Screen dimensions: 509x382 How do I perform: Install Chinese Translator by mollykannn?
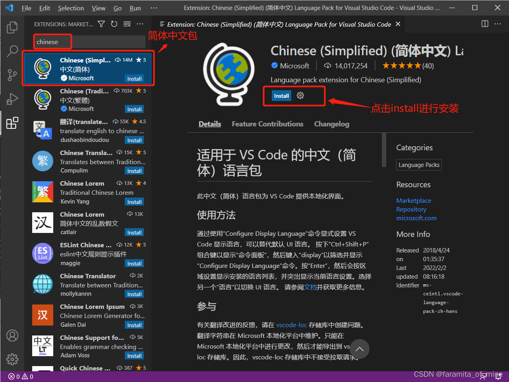(x=134, y=294)
